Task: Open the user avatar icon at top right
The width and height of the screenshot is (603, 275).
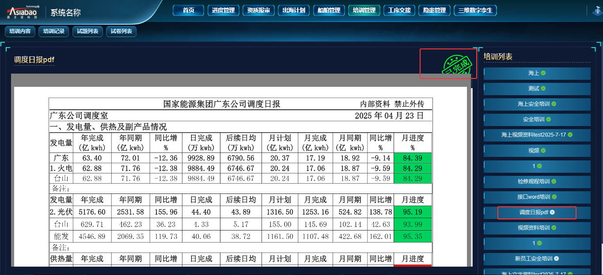Action: [x=598, y=11]
